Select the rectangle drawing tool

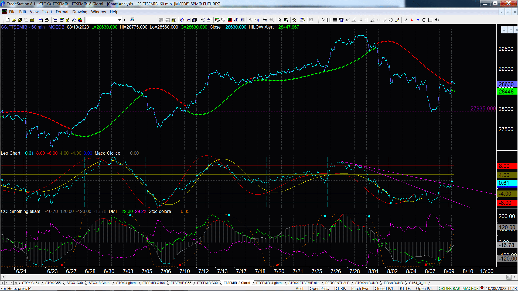coord(430,20)
